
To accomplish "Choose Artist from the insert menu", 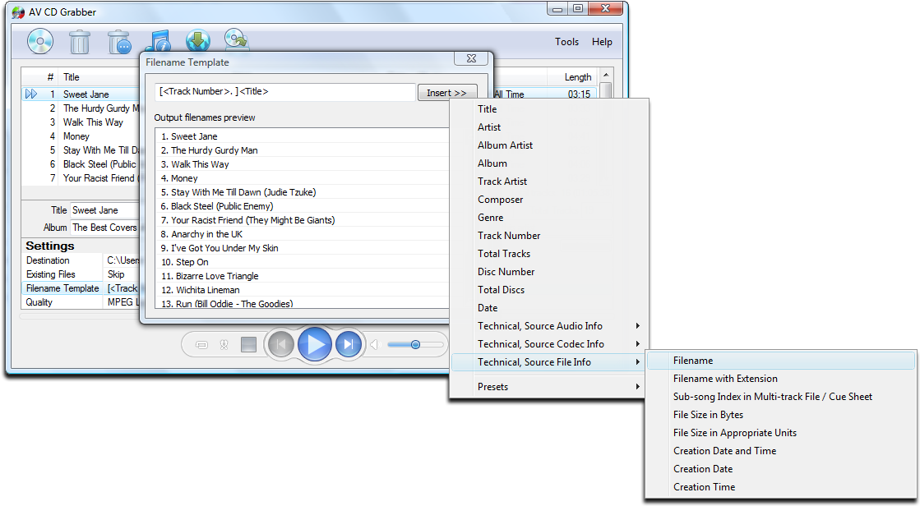I will pyautogui.click(x=489, y=127).
